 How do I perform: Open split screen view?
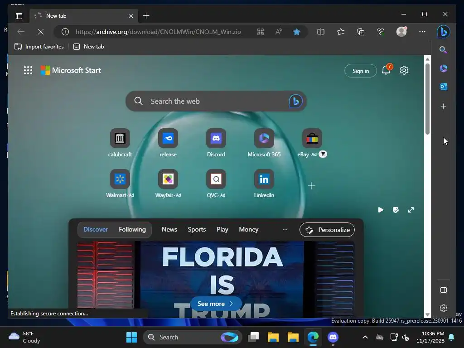(321, 32)
